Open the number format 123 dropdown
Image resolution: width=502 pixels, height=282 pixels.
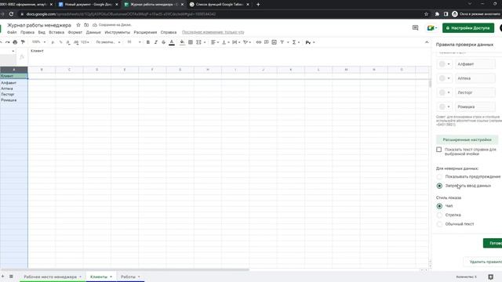[85, 42]
